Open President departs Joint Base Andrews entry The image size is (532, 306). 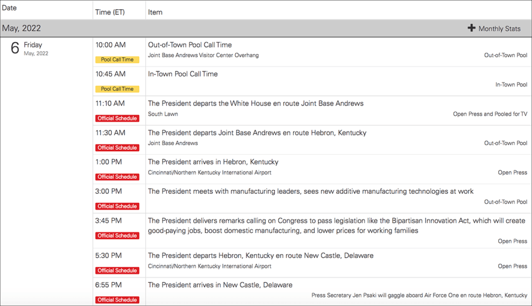coord(257,133)
